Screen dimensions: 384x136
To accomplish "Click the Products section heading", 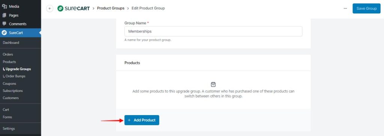I will [x=132, y=63].
